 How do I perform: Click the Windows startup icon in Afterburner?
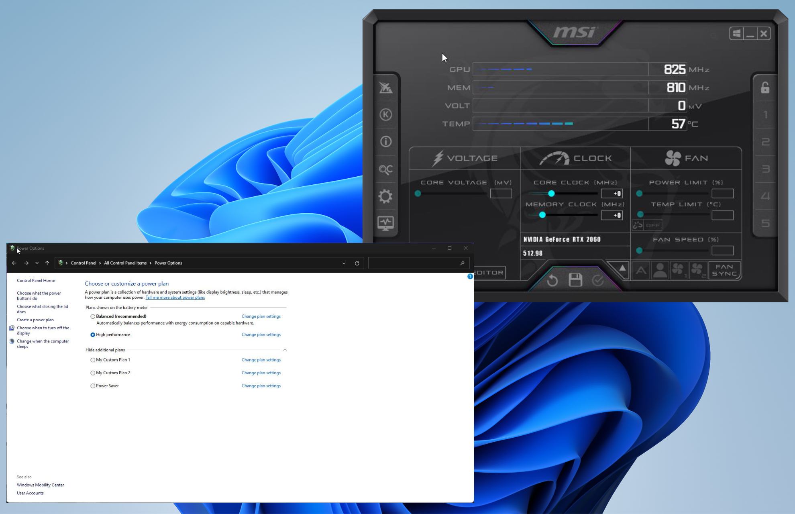coord(736,34)
